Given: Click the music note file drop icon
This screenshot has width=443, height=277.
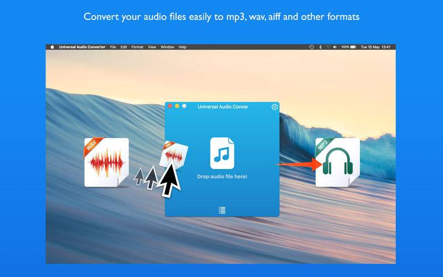Looking at the screenshot, I should pyautogui.click(x=222, y=153).
